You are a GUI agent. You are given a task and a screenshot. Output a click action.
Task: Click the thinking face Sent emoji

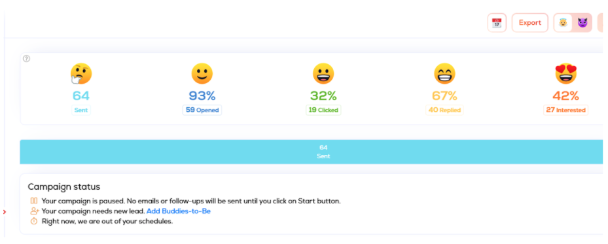pyautogui.click(x=81, y=73)
